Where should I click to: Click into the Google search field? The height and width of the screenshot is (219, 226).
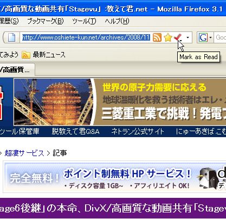220,37
